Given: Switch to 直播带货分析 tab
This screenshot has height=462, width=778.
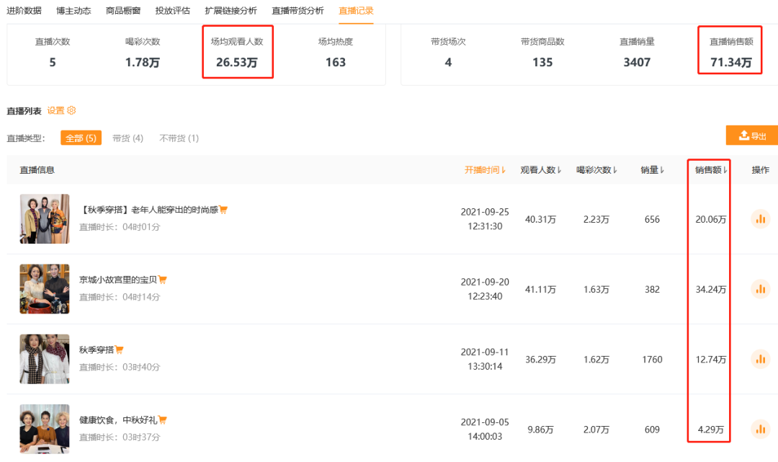Looking at the screenshot, I should click(x=298, y=11).
